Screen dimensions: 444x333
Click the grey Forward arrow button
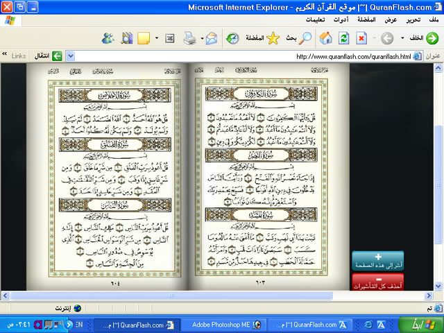coord(387,38)
